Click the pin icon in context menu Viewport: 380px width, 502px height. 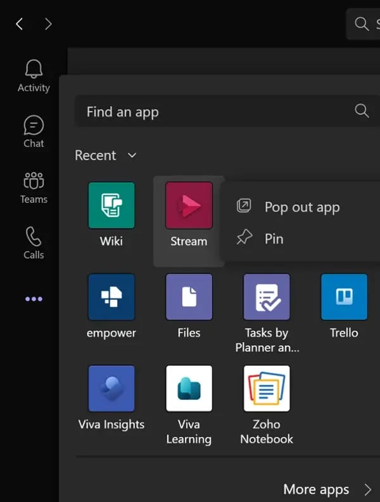point(244,237)
